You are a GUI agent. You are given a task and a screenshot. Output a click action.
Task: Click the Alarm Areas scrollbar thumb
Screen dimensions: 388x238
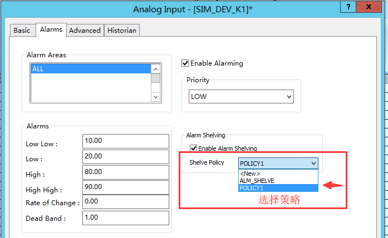pos(155,78)
